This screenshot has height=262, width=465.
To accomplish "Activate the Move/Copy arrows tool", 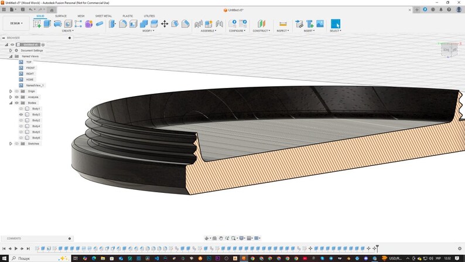I will point(165,23).
